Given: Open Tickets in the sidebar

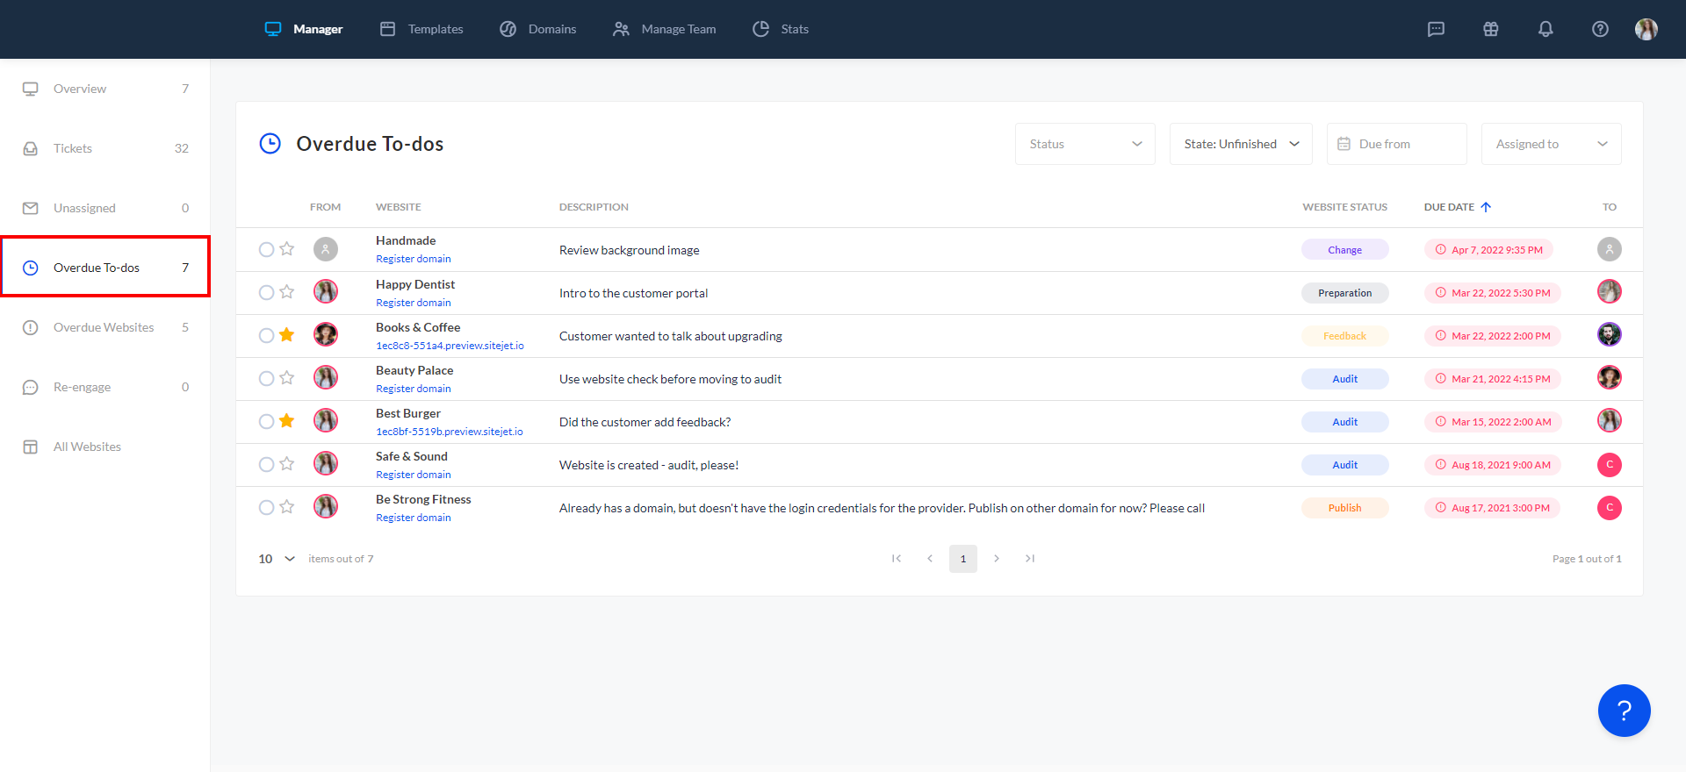Looking at the screenshot, I should tap(73, 148).
